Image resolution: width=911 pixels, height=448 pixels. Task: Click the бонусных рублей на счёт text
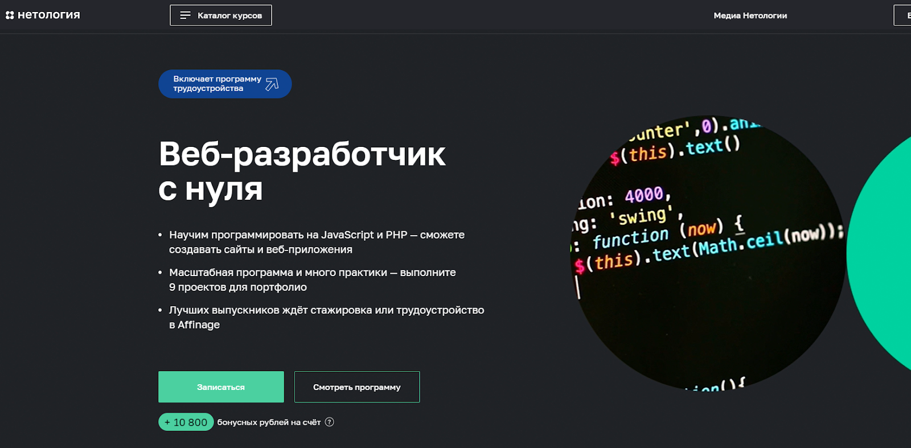[x=269, y=422]
